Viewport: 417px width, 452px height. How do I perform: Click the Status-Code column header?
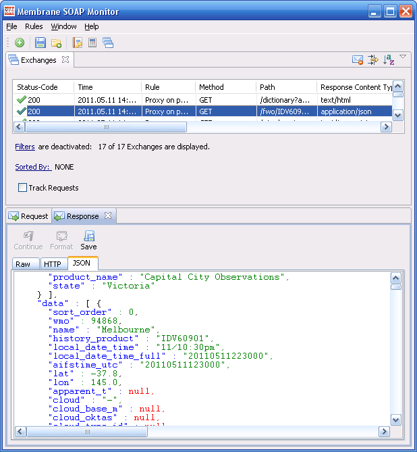[x=43, y=87]
